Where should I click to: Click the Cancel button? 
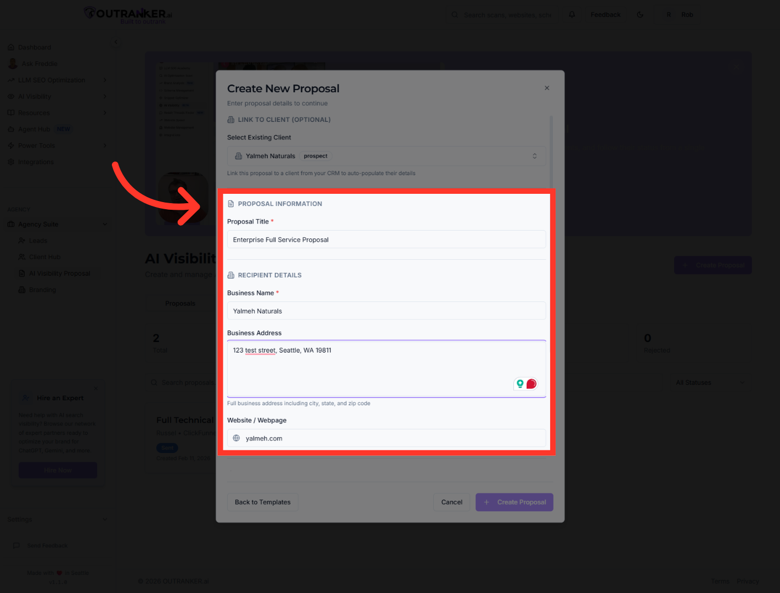(451, 502)
